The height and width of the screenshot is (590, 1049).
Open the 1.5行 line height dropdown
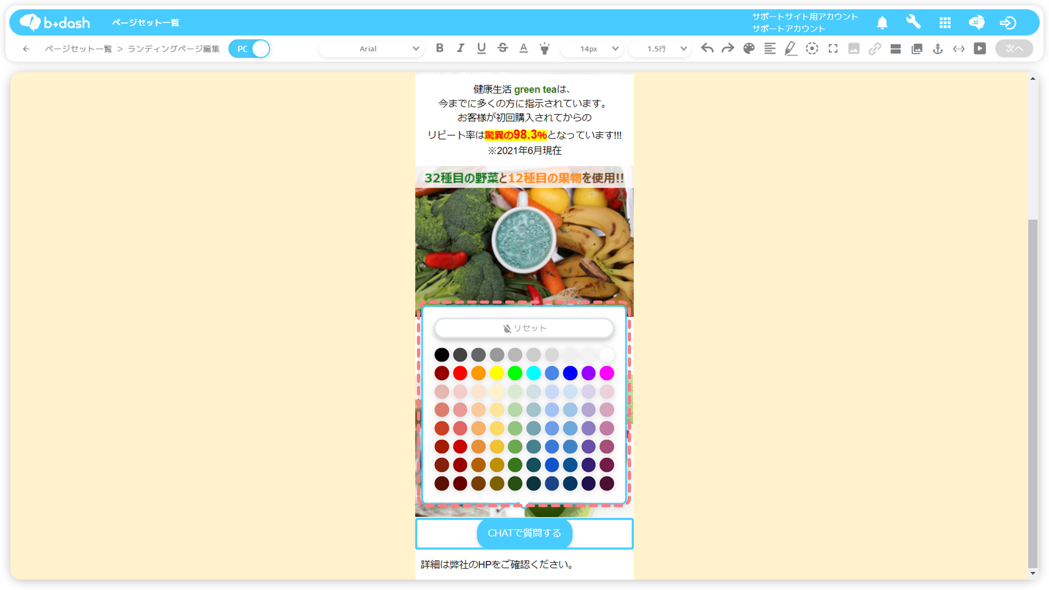point(659,49)
